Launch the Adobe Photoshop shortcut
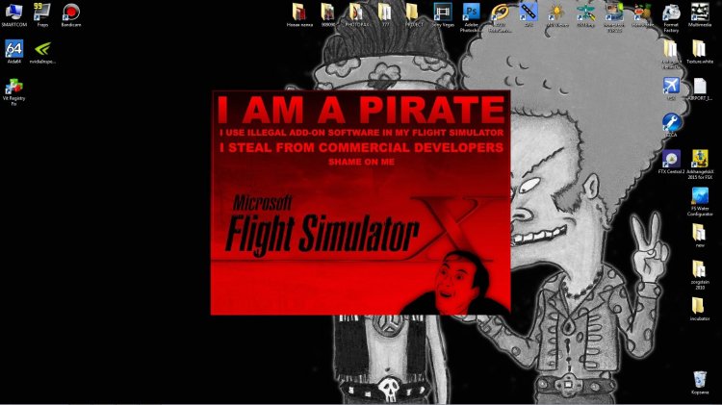The image size is (722, 405). 471,17
